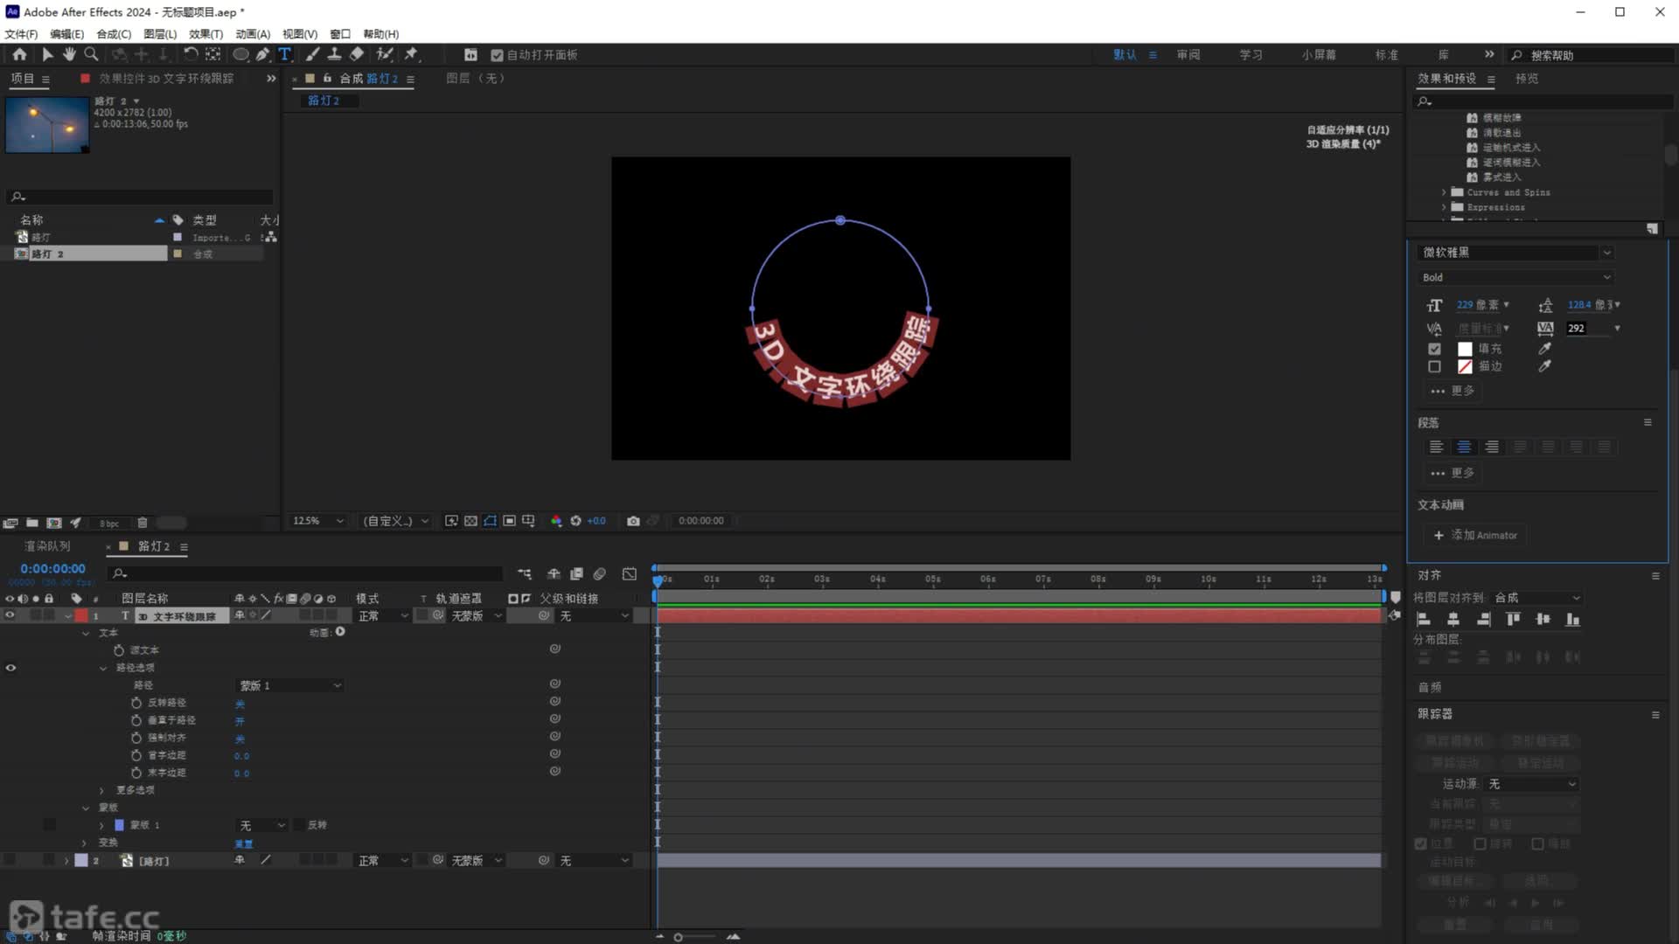This screenshot has width=1679, height=944.
Task: Click center-align paragraph icon
Action: [x=1464, y=447]
